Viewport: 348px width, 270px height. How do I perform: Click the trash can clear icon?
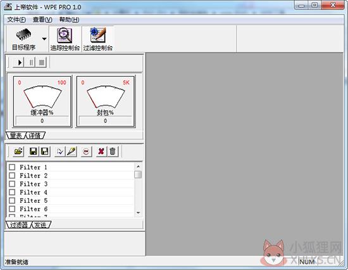pos(113,151)
